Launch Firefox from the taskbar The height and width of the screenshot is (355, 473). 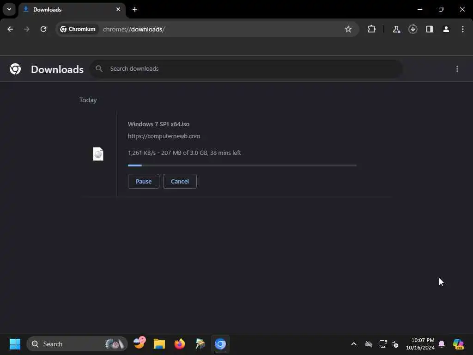point(180,344)
